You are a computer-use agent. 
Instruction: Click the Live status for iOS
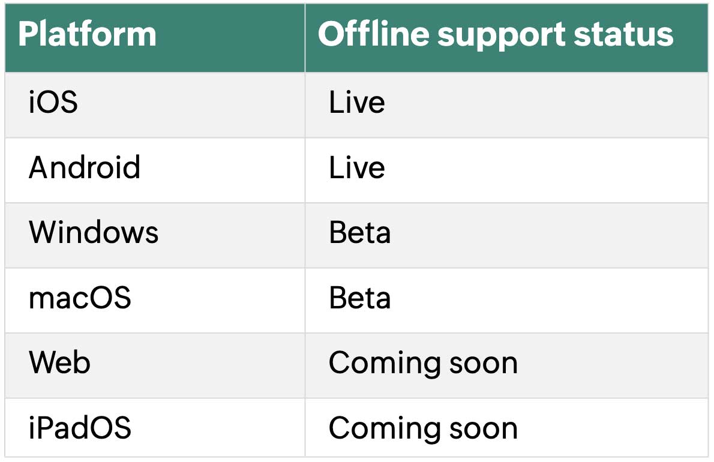[357, 102]
